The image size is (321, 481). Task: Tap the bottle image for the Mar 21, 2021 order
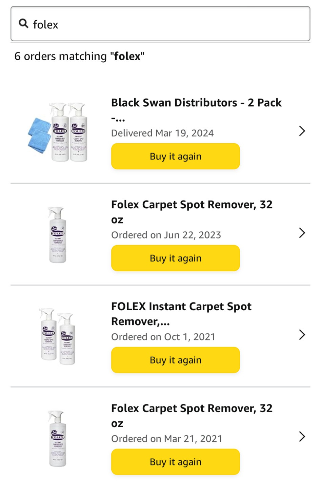(58, 438)
